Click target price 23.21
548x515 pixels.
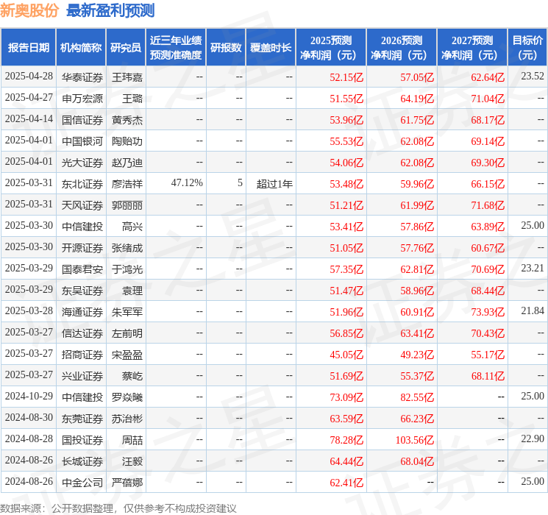[533, 268]
